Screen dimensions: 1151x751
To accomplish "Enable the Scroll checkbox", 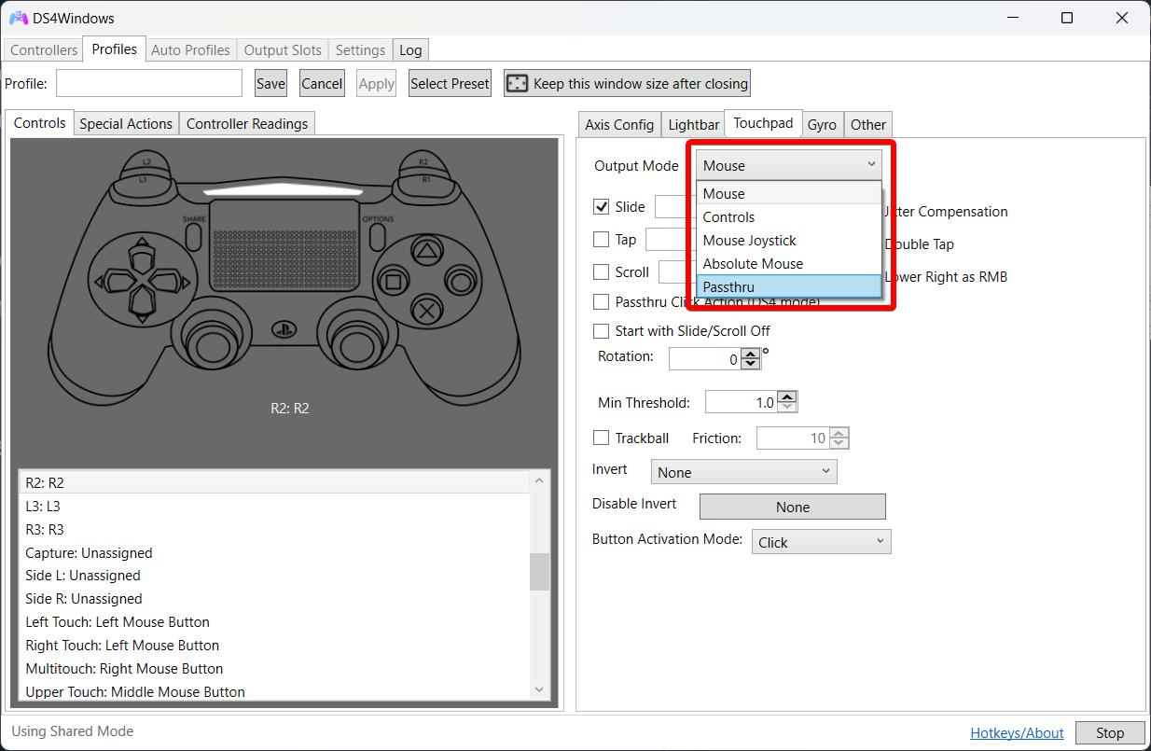I will (602, 272).
